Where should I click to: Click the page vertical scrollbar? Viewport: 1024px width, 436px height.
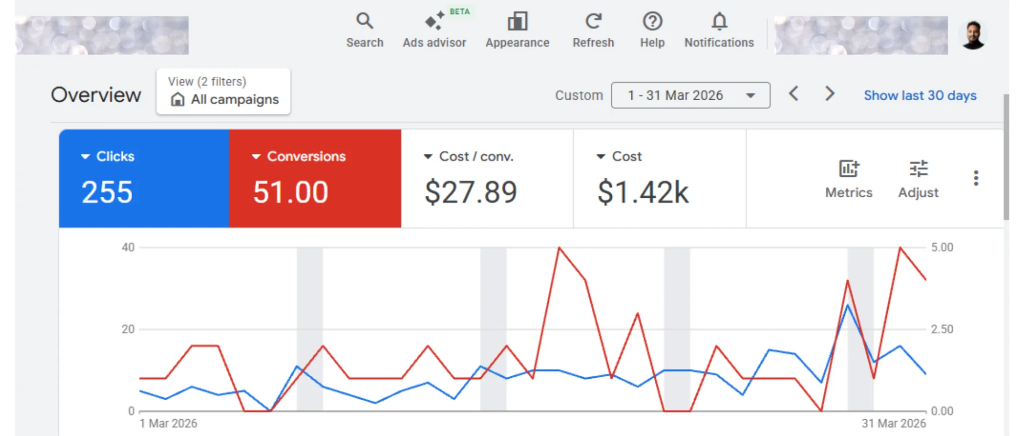tap(1006, 156)
